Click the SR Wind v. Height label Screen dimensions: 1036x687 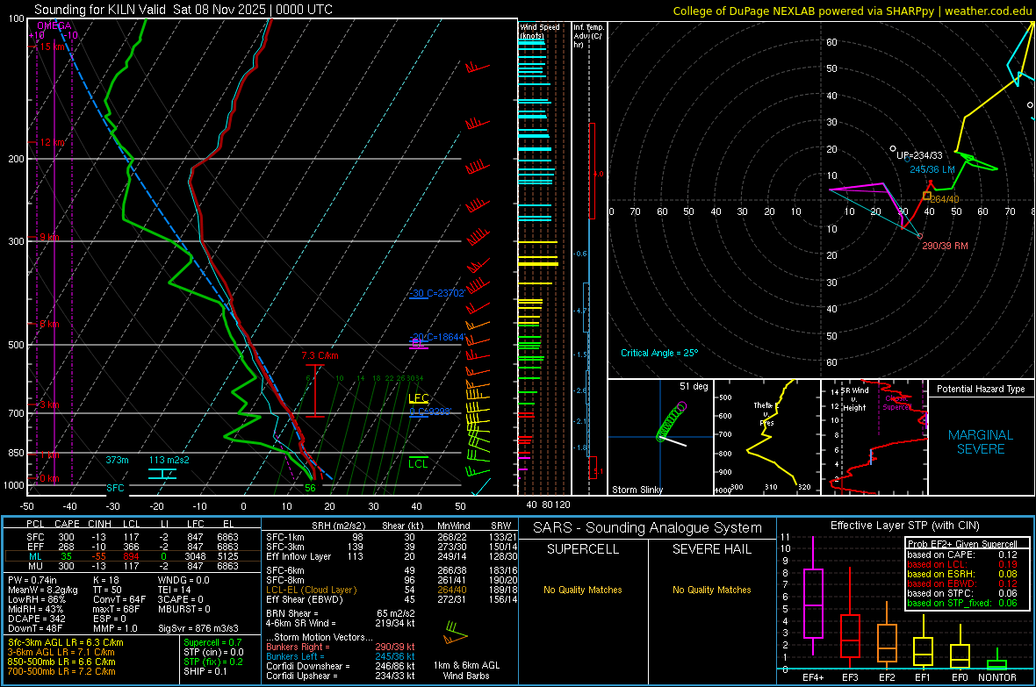tap(854, 399)
